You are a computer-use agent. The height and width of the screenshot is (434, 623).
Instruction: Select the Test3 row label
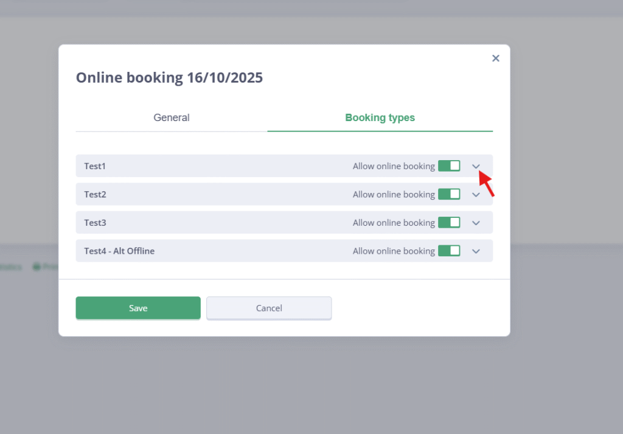coord(95,223)
